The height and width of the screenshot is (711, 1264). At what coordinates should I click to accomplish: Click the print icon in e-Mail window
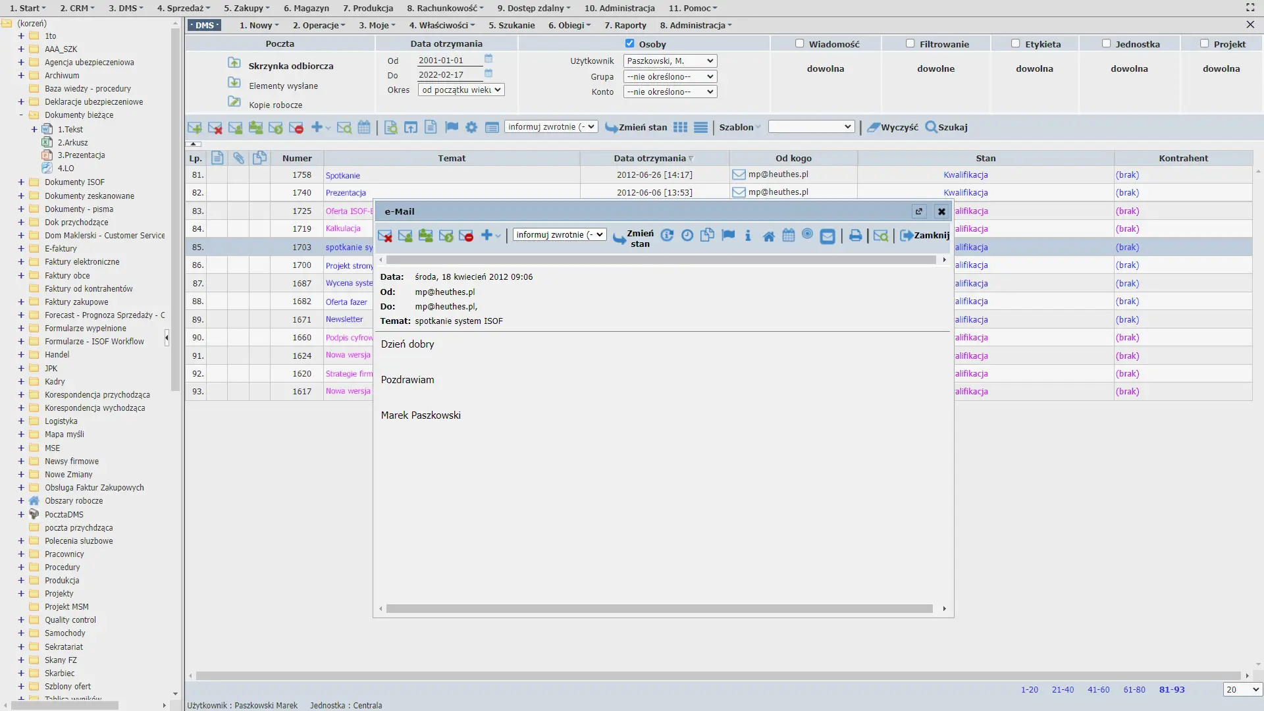[x=855, y=235]
